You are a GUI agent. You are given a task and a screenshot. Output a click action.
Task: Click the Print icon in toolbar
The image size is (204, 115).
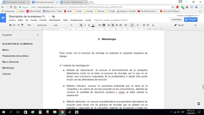11,25
